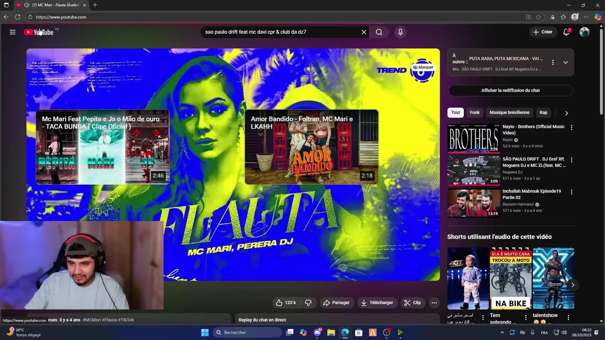
Task: Open TACA BUNDA suggested end-screen video
Action: click(x=103, y=147)
